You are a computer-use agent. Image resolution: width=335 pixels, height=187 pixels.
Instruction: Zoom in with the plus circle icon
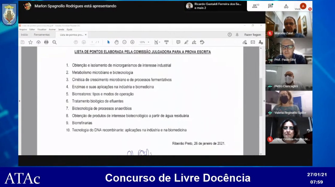tap(132, 42)
